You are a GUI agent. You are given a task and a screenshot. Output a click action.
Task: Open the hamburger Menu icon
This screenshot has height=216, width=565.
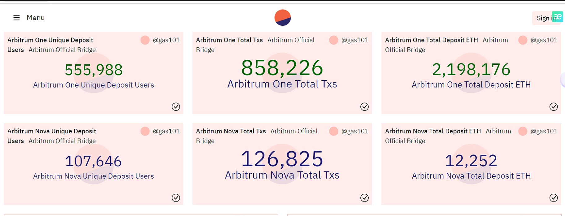(x=16, y=18)
